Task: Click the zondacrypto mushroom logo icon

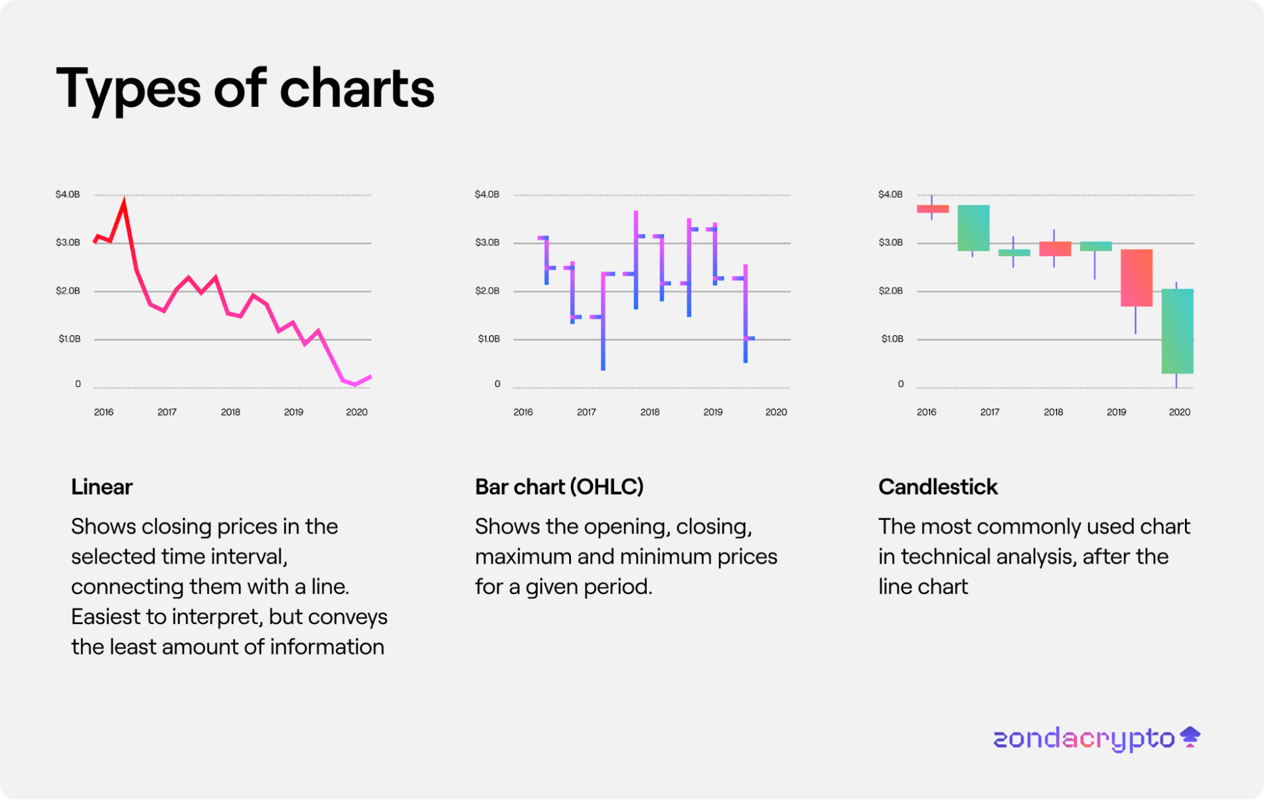Action: pos(1190,737)
